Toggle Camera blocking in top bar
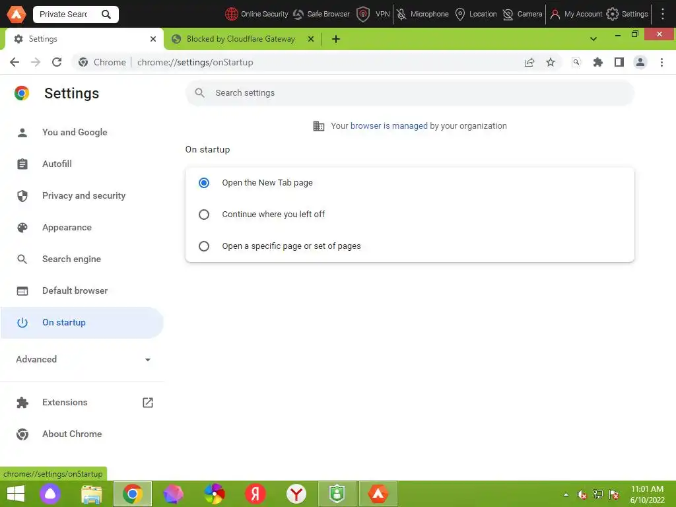 point(522,15)
